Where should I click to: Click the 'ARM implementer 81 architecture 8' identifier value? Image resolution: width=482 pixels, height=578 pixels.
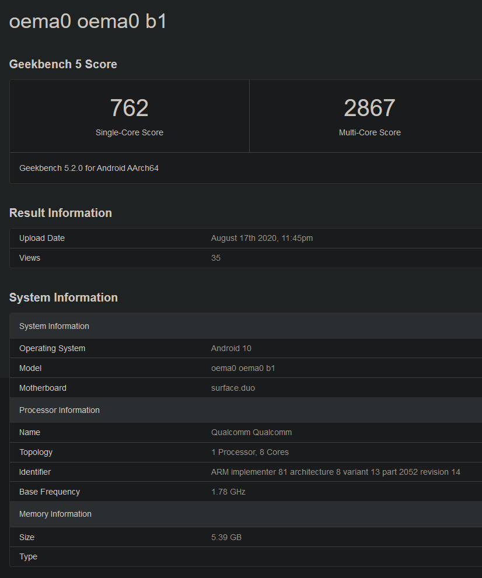[336, 472]
